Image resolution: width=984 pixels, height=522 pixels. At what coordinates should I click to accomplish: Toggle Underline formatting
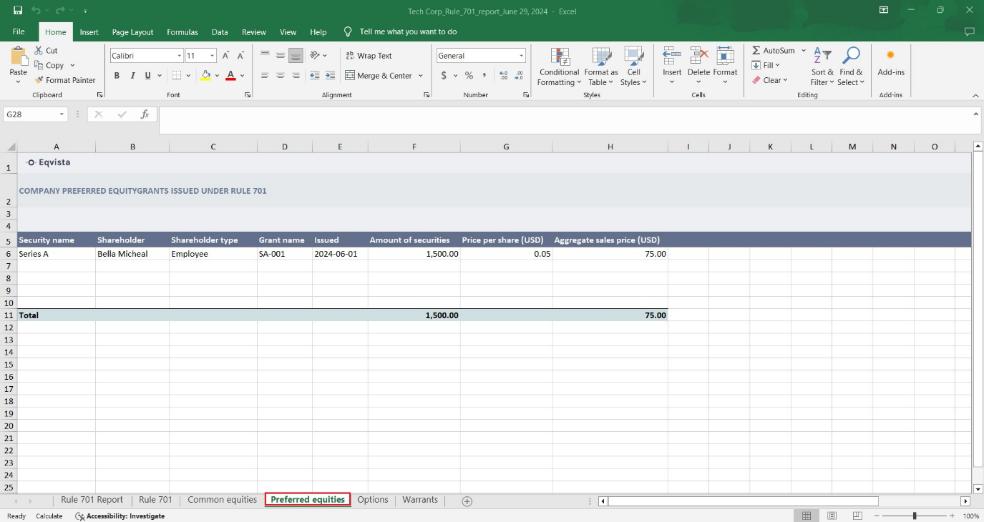coord(148,75)
